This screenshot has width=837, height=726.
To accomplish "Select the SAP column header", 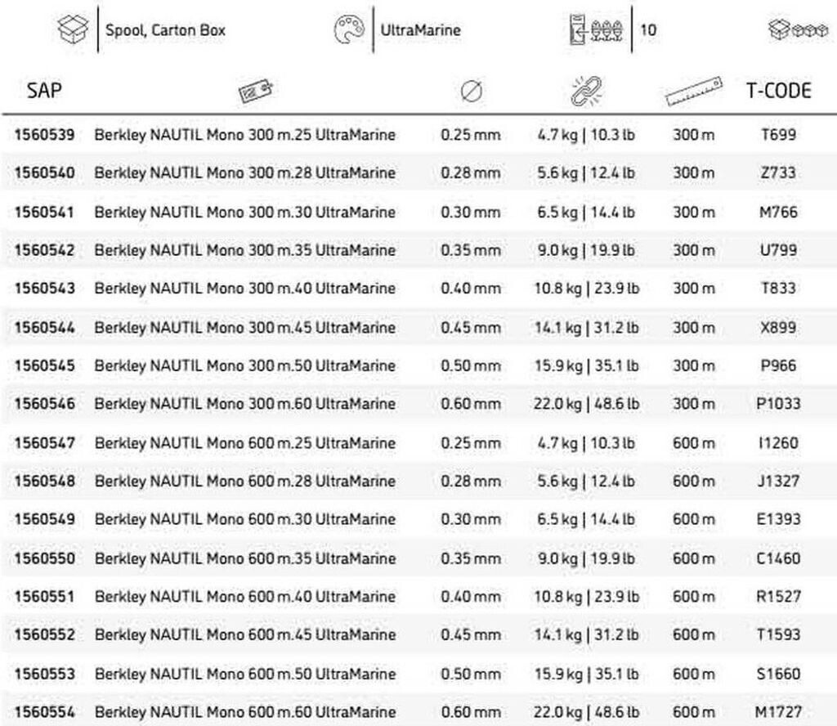I will (x=44, y=91).
